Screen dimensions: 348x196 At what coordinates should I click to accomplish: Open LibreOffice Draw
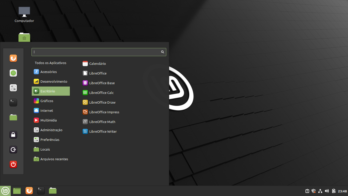[x=99, y=103]
